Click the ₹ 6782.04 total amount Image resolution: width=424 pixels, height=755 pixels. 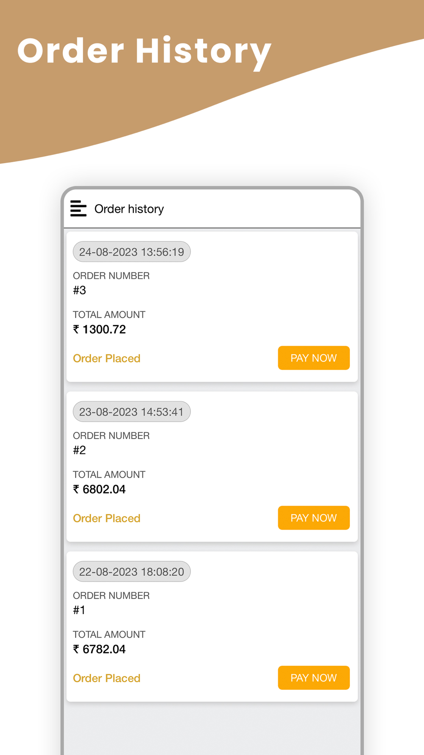100,649
